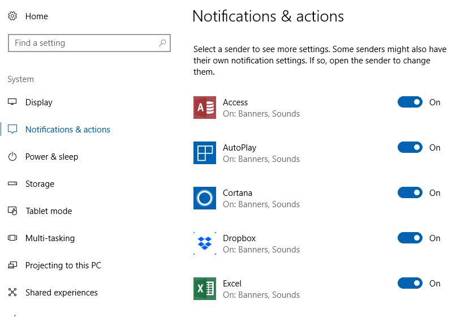Open Shared experiences settings

[x=62, y=293]
